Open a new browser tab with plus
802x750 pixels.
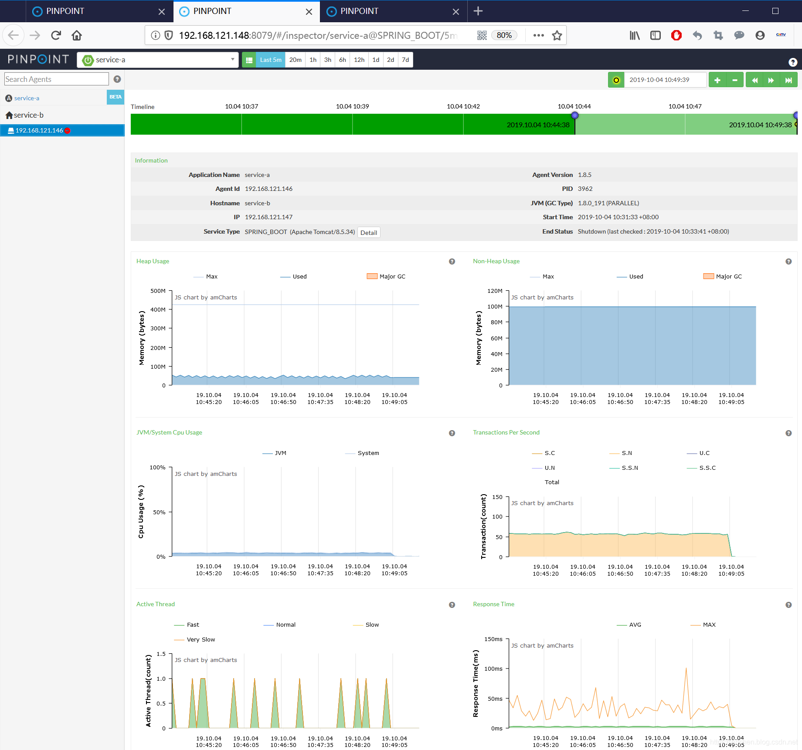478,11
